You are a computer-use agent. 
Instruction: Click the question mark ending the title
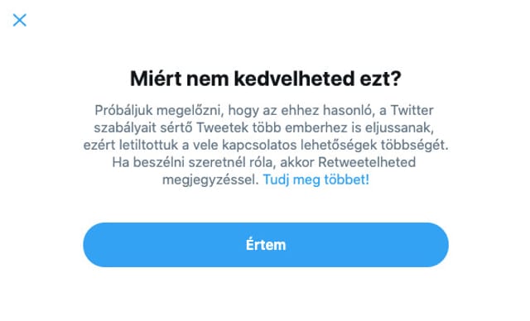tap(396, 79)
